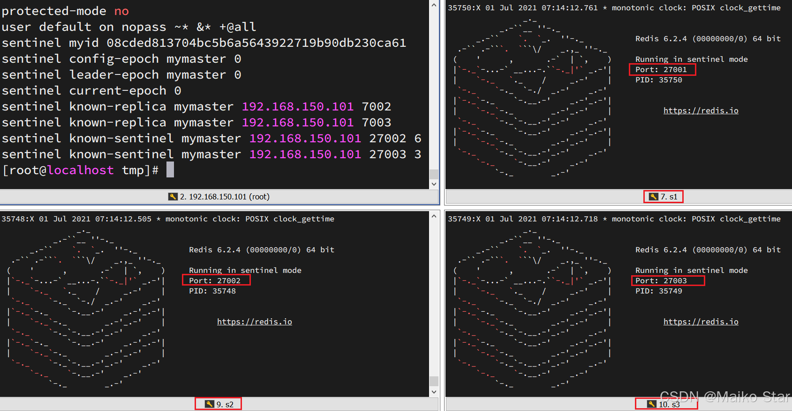Open the https://redis.io link in the s1 pane
Viewport: 792px width, 411px height.
tap(701, 110)
